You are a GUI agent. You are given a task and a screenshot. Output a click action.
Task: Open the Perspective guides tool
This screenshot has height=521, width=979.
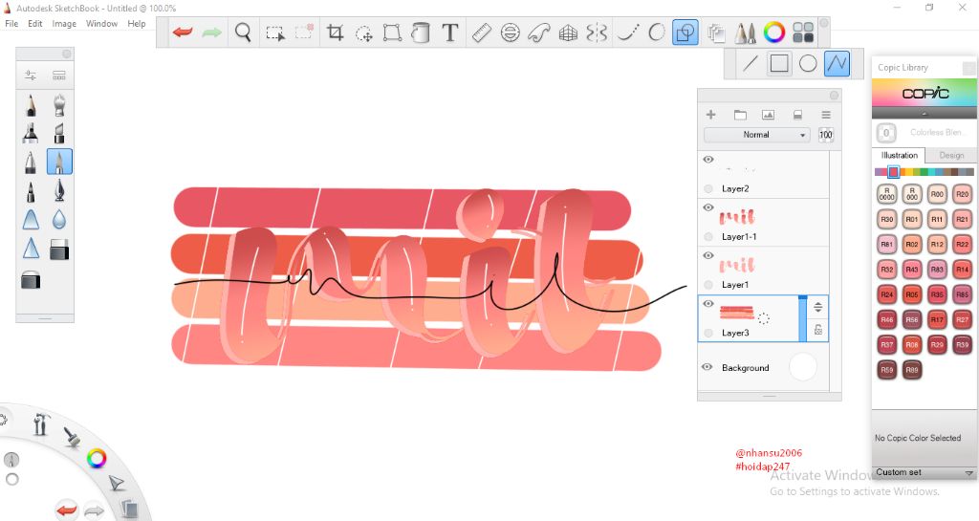tap(568, 33)
